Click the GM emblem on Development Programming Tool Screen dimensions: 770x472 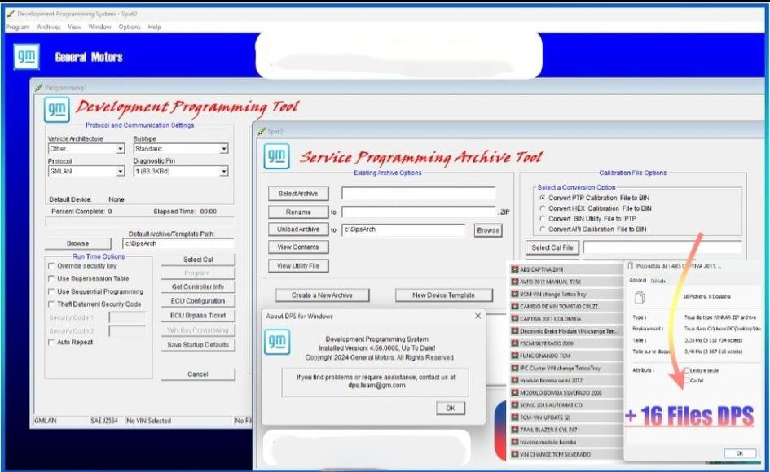[57, 109]
